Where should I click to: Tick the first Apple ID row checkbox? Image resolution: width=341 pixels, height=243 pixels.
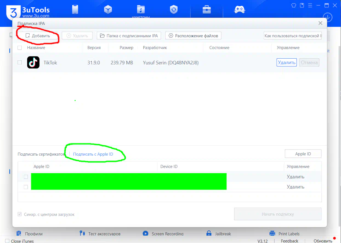pyautogui.click(x=26, y=177)
